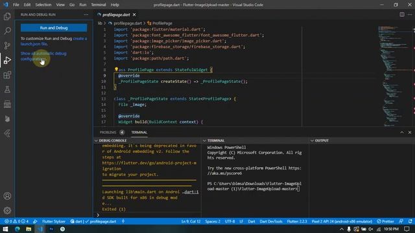The height and width of the screenshot is (233, 415).
Task: Open flutter.dev android-project-migration link in console
Action: 149,166
